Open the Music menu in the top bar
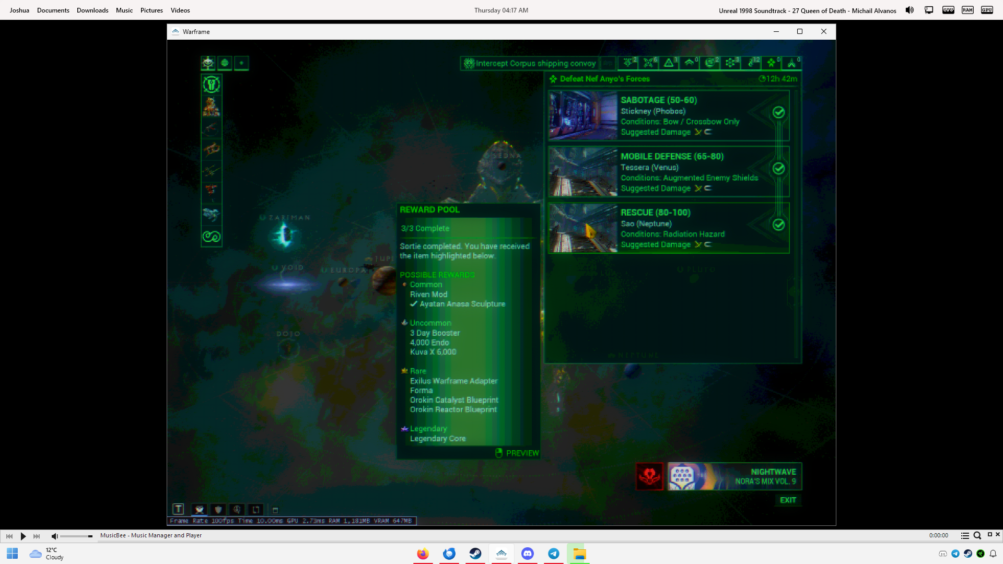 (x=124, y=10)
